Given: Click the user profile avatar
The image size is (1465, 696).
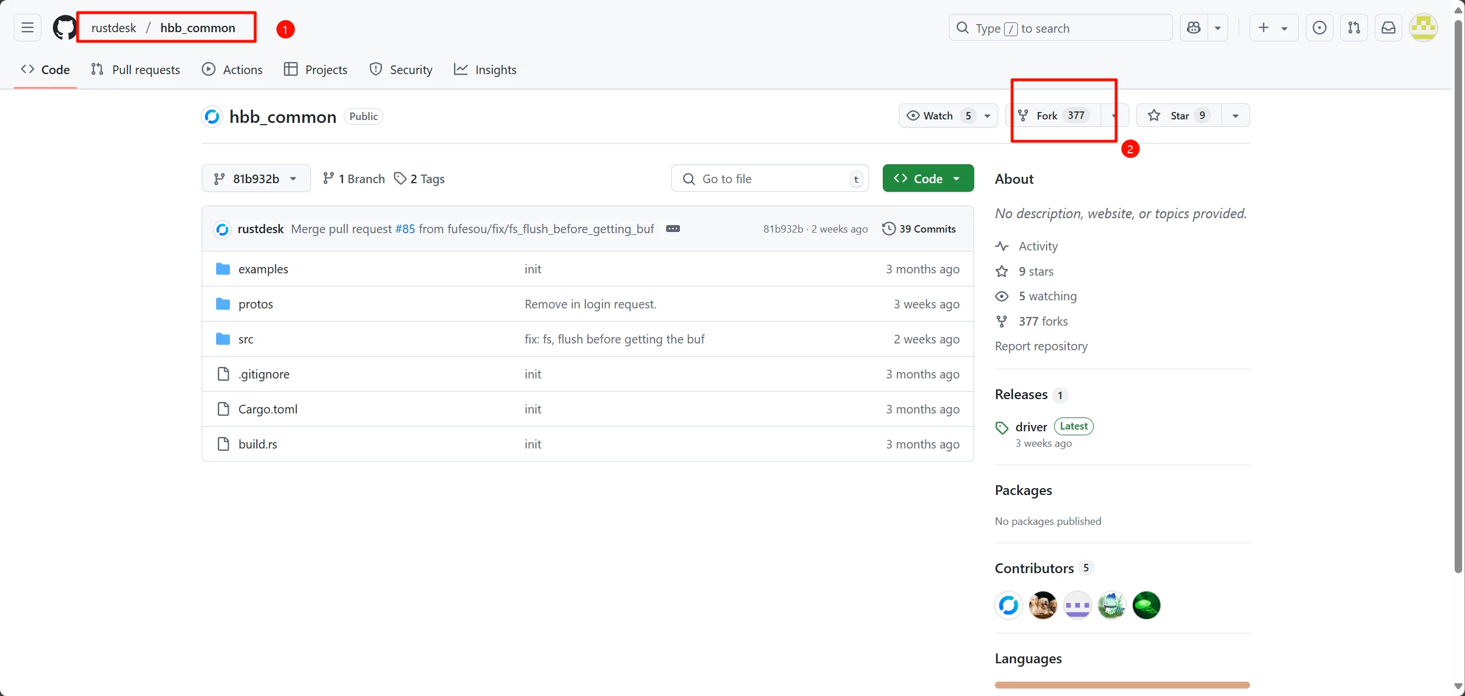Looking at the screenshot, I should click(1424, 28).
